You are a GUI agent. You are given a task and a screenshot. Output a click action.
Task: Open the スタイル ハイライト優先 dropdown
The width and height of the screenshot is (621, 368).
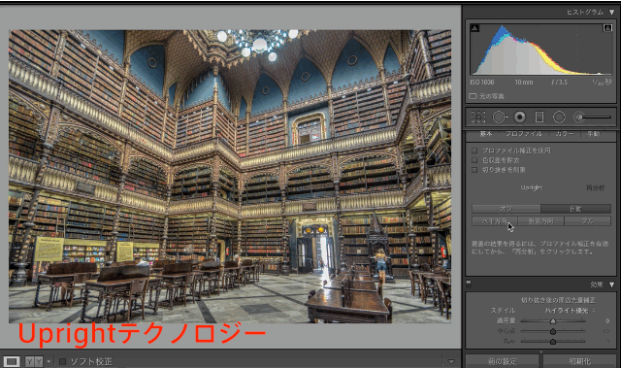click(570, 311)
